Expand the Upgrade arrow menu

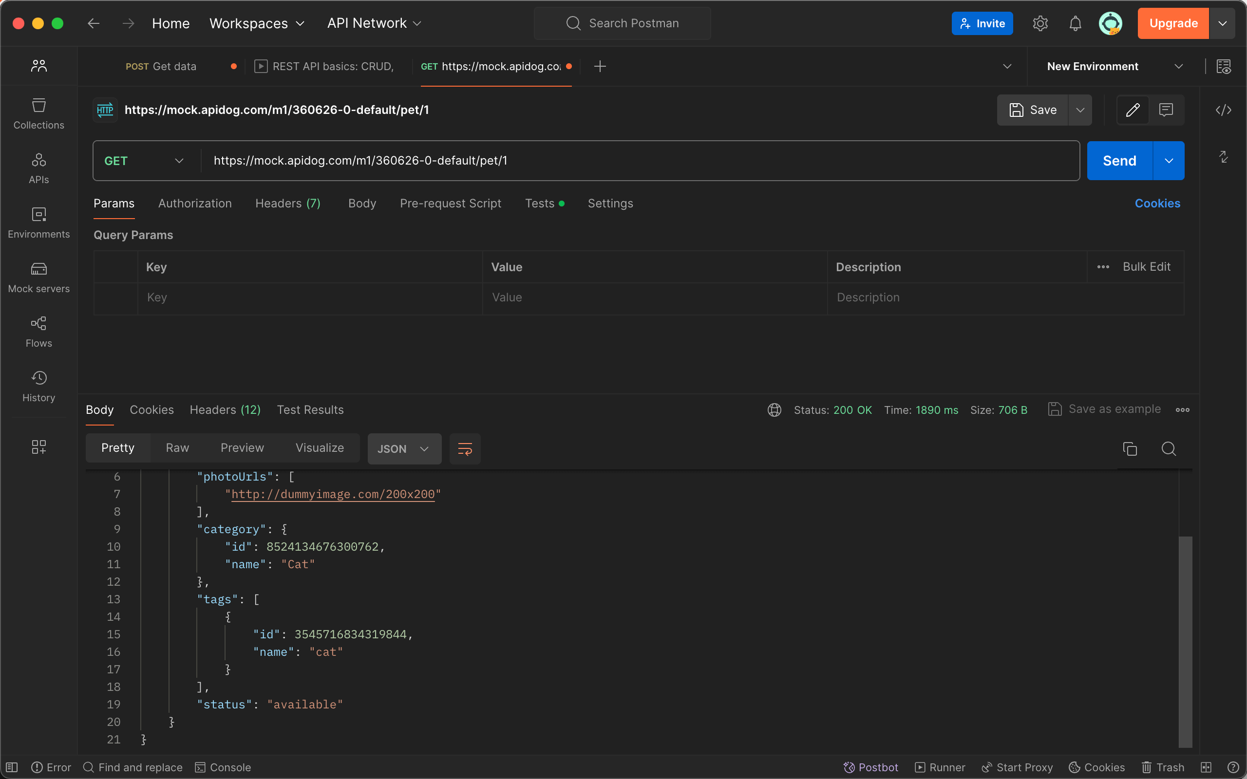tap(1222, 23)
